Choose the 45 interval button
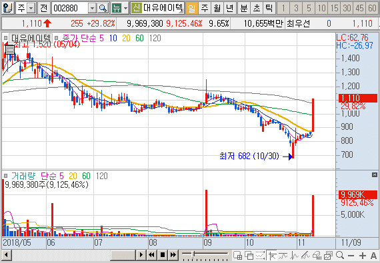 (x=359, y=8)
